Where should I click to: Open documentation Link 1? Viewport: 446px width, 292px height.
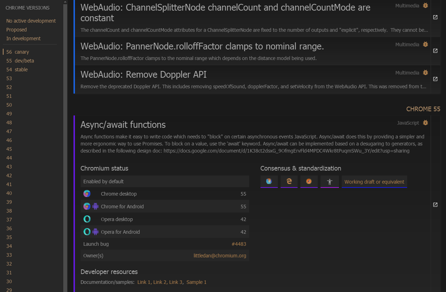pos(144,282)
